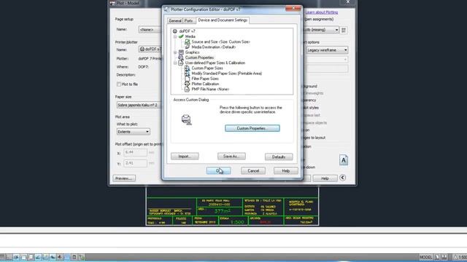Cancel the Plotter Configuration Editor
The image size is (467, 262).
[253, 171]
